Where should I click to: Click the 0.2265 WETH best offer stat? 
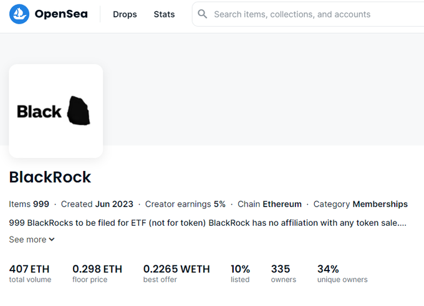pyautogui.click(x=176, y=274)
